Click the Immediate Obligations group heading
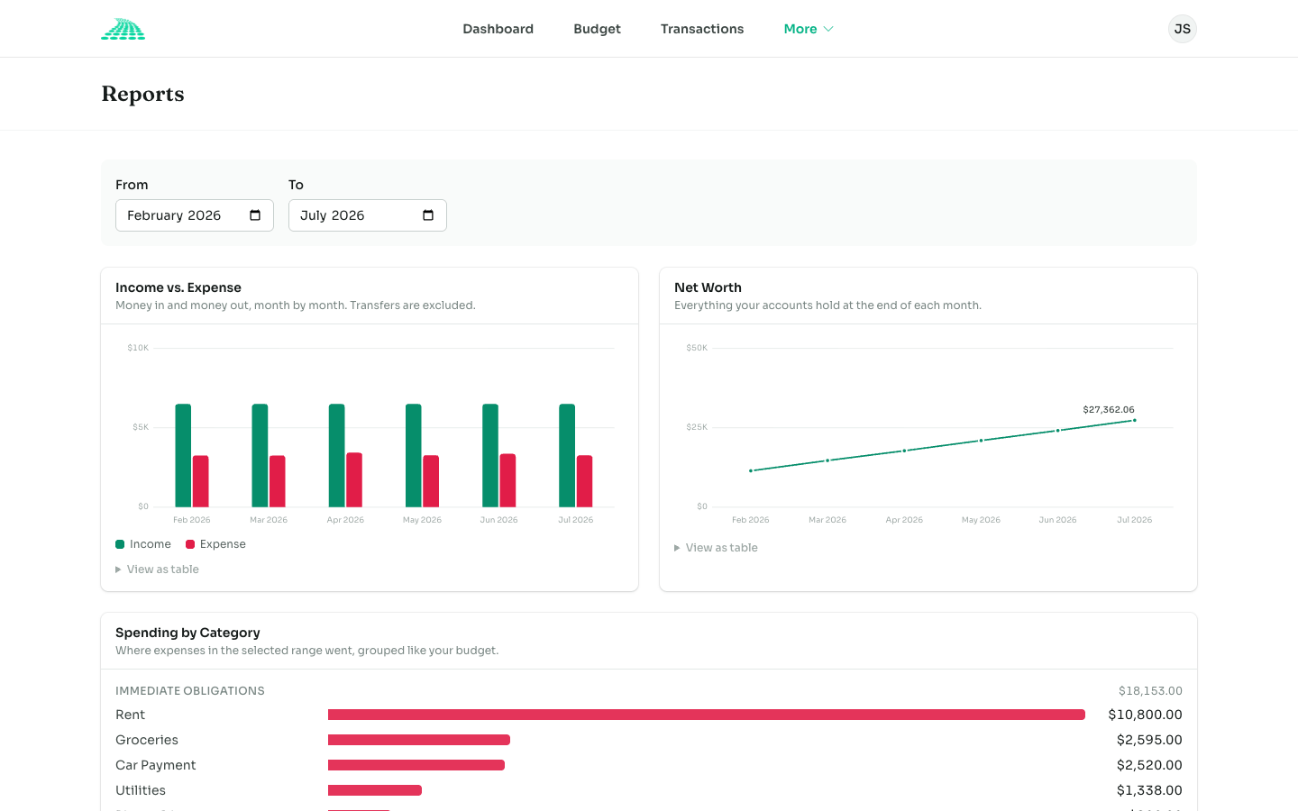This screenshot has height=811, width=1298. point(190,691)
